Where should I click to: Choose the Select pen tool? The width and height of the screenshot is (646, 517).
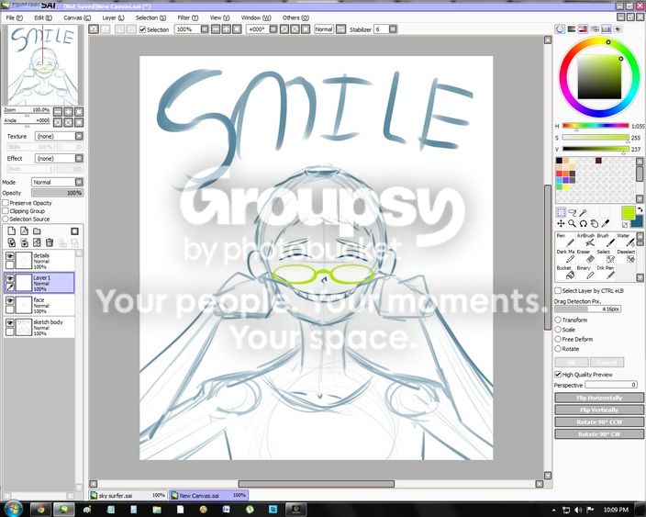point(606,256)
